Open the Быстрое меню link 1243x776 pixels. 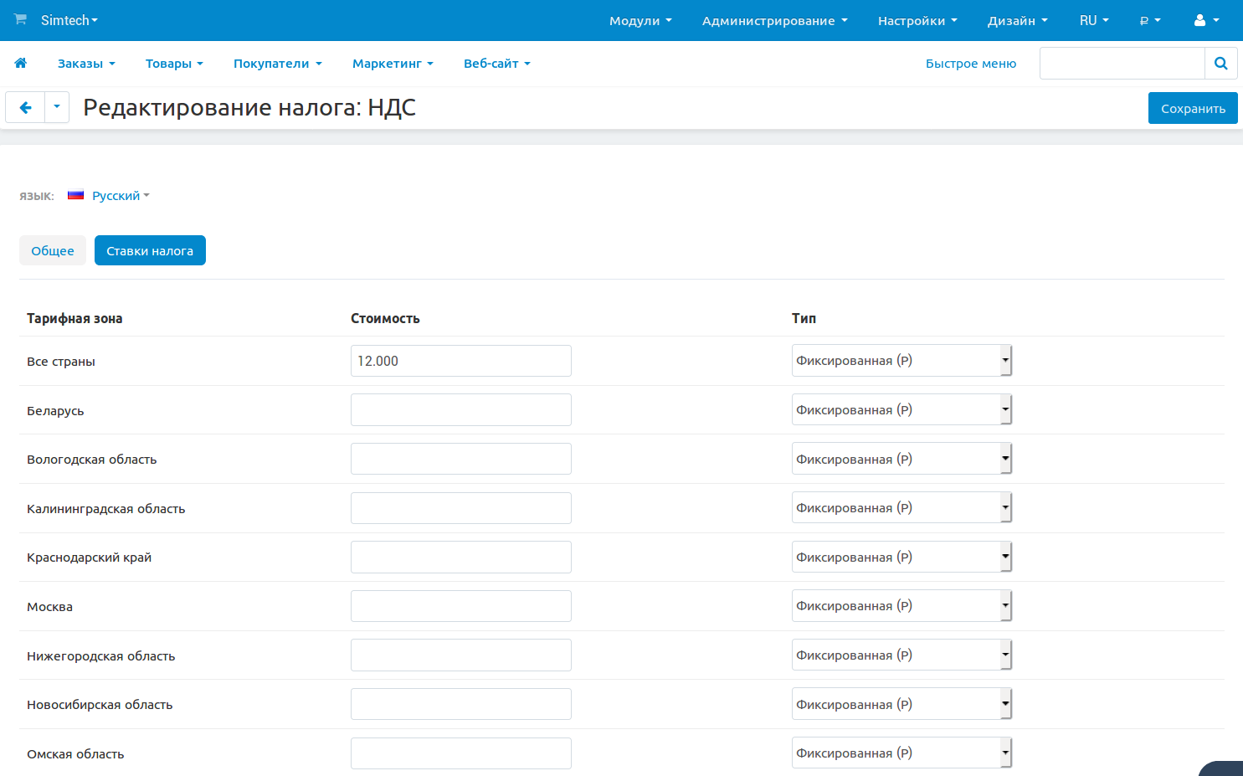[970, 64]
